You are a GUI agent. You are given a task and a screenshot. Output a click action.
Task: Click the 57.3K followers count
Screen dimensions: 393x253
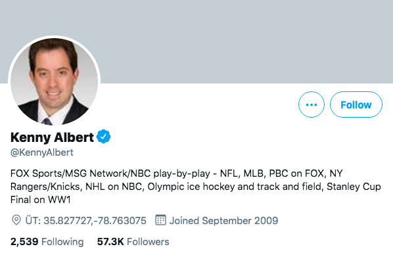(x=110, y=242)
